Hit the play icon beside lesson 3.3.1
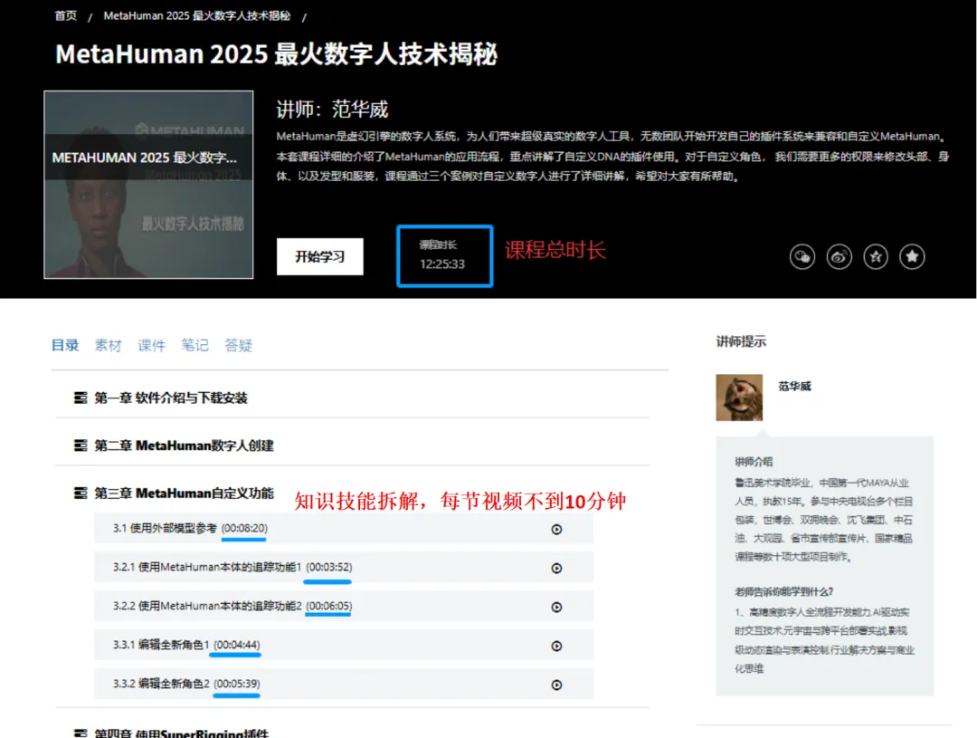This screenshot has height=738, width=977. tap(556, 646)
